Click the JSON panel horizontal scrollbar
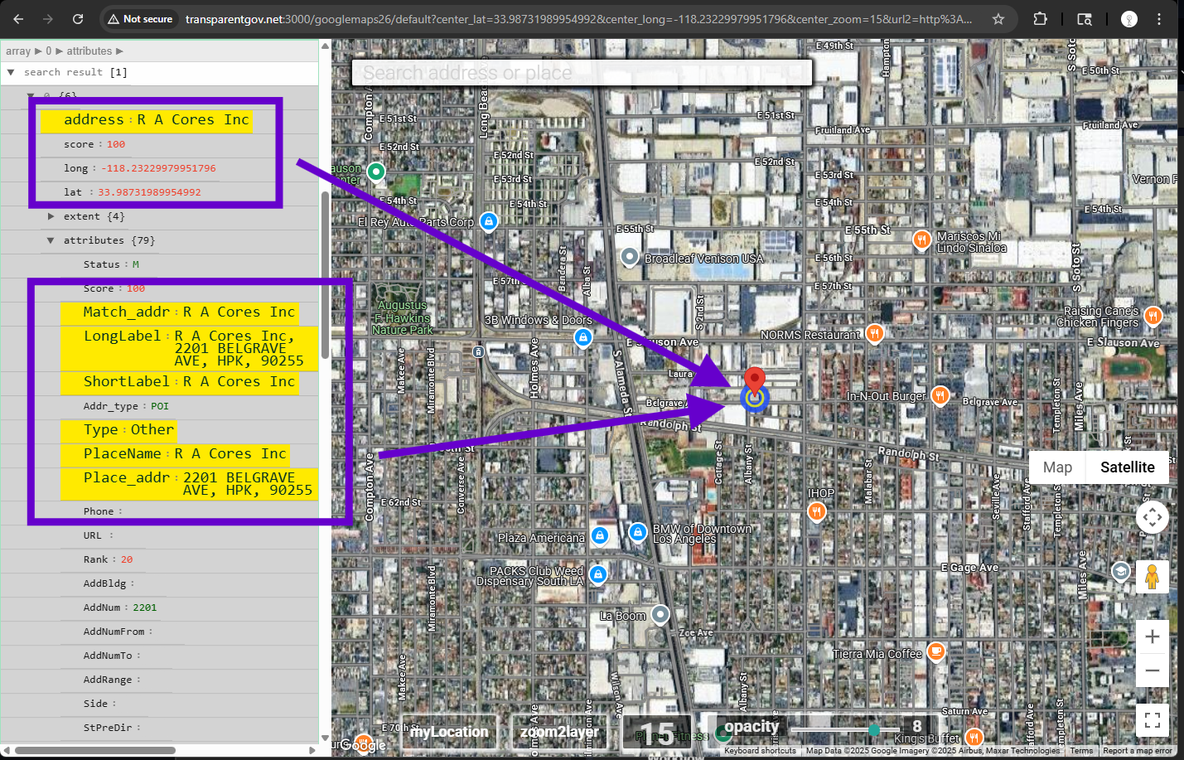The width and height of the screenshot is (1184, 760). [94, 751]
